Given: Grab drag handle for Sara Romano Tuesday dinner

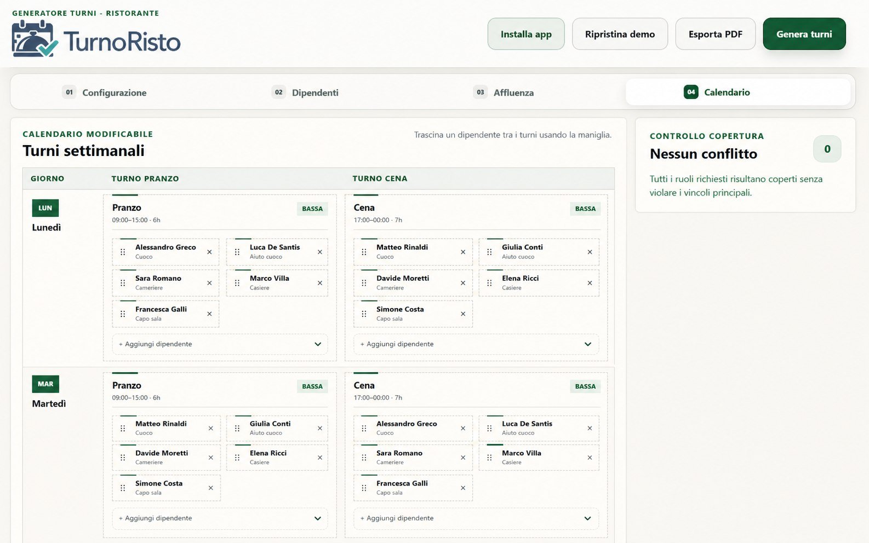Looking at the screenshot, I should [364, 458].
